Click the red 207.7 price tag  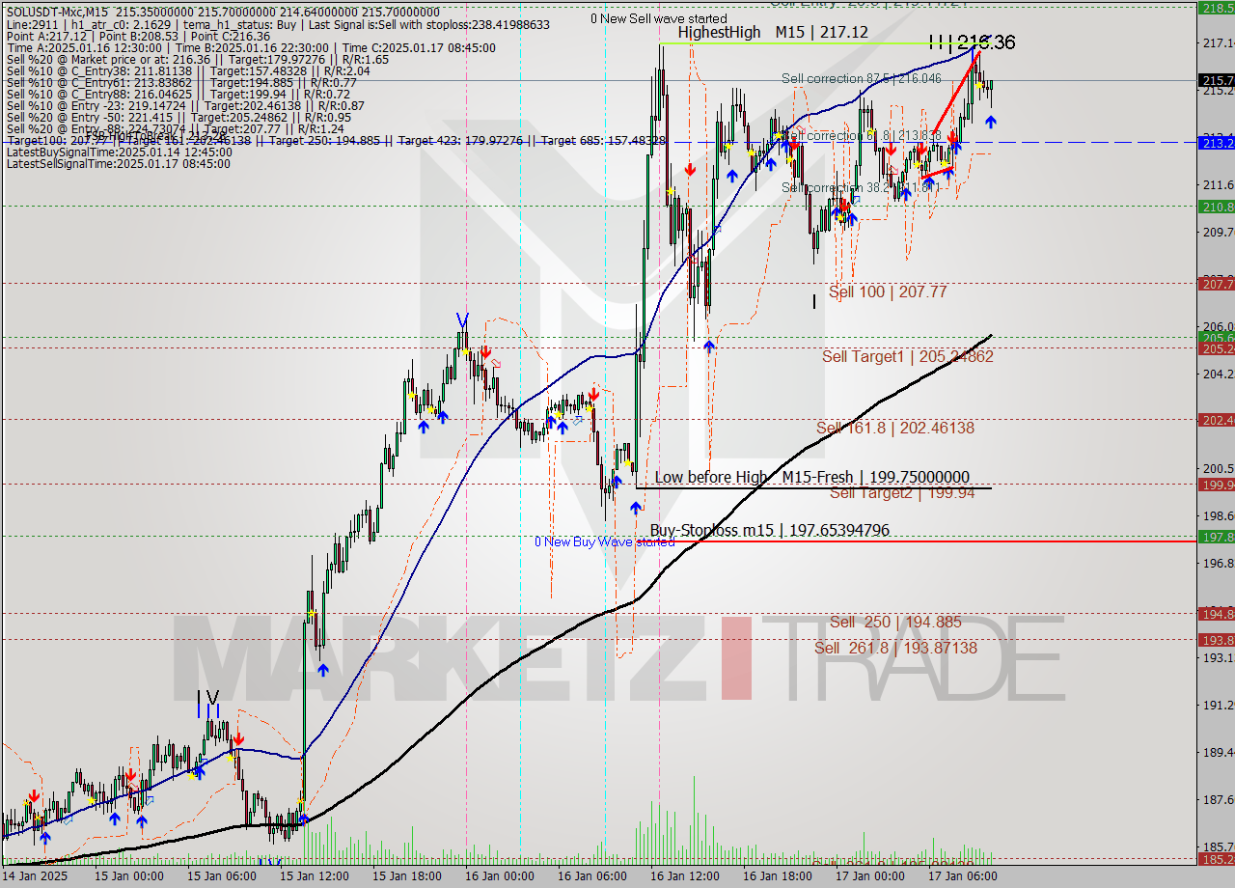point(1216,284)
